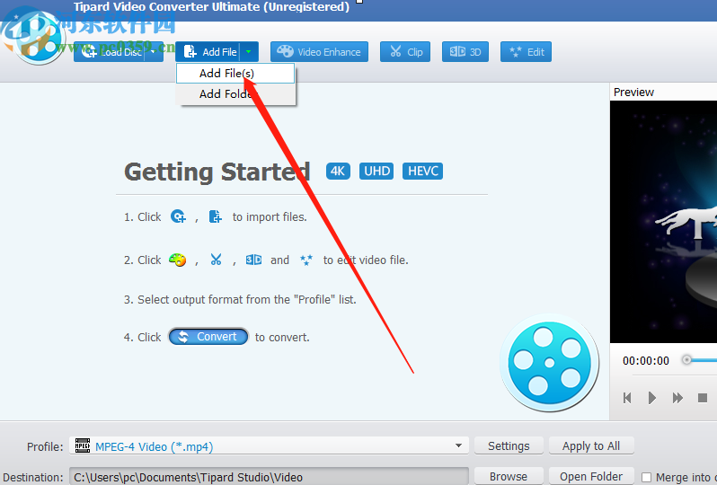Viewport: 717px width, 485px height.
Task: Click the HEVC badge
Action: click(x=422, y=171)
